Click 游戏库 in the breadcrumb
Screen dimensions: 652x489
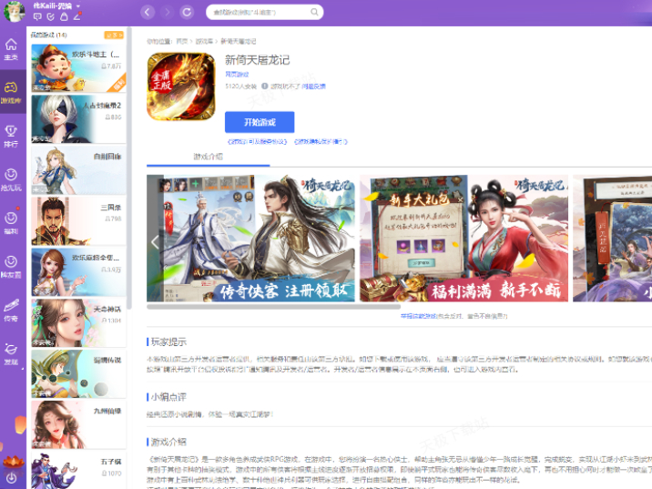204,41
